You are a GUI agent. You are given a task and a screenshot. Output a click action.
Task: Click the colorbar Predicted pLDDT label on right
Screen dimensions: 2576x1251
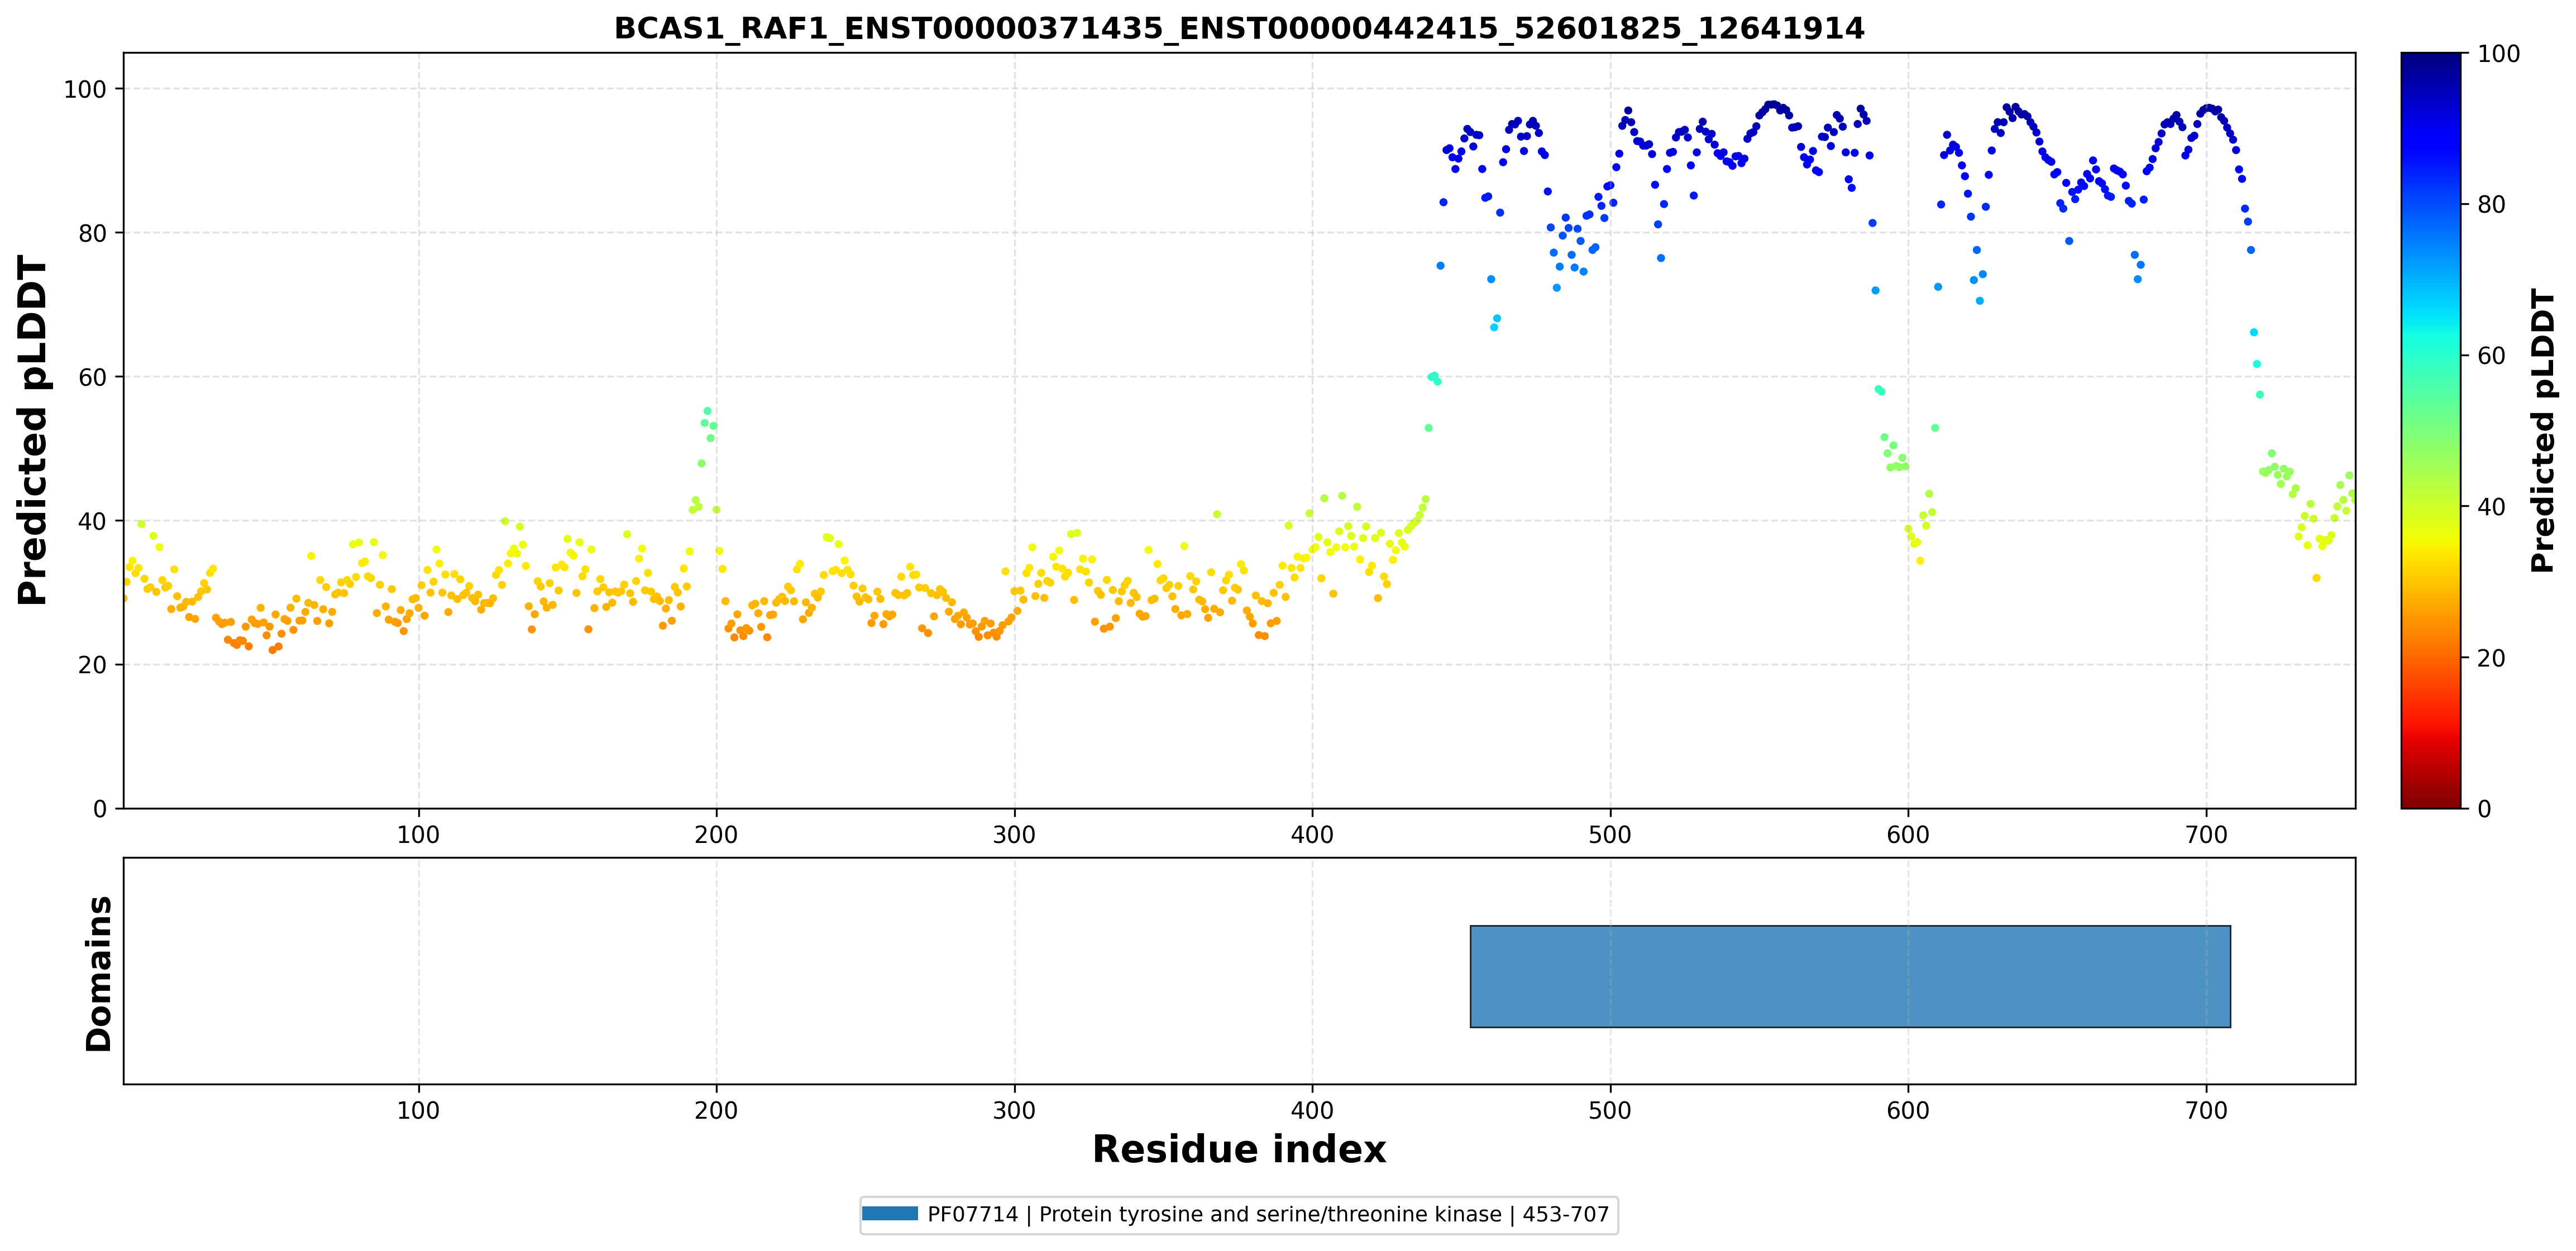point(2542,430)
